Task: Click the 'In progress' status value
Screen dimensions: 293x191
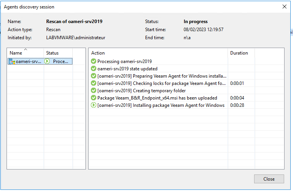Action: (196, 22)
